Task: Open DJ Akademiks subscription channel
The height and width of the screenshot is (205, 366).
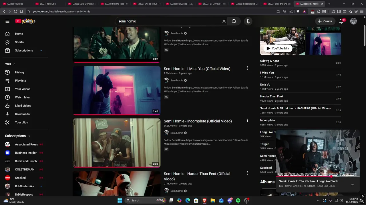Action: pos(24,186)
